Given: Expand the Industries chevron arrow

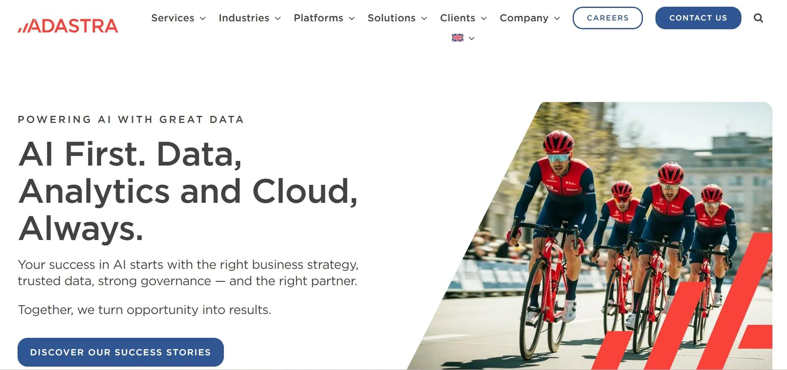Looking at the screenshot, I should click(x=278, y=18).
